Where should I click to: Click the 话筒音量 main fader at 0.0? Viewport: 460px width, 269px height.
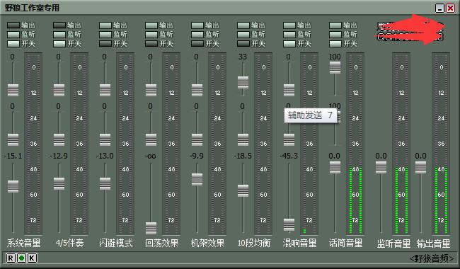[x=335, y=168]
